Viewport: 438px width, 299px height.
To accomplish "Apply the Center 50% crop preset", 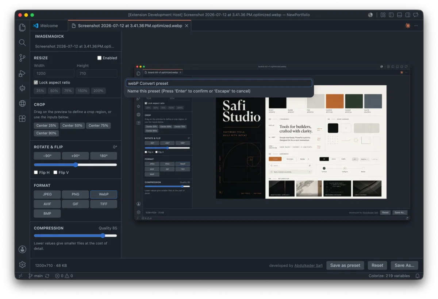I will (x=72, y=125).
